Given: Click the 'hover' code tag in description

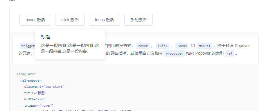Looking at the screenshot, I should (x=143, y=46).
